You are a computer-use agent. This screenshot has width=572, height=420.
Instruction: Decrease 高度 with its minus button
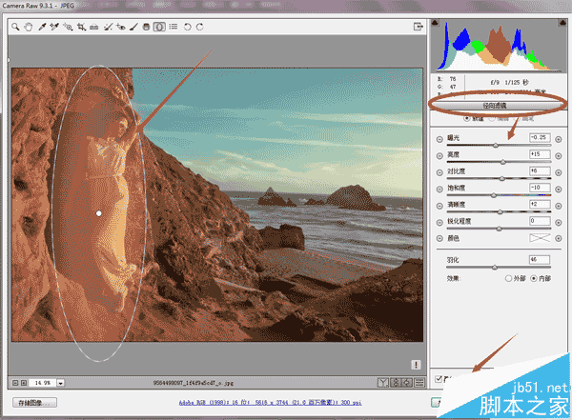click(x=439, y=155)
